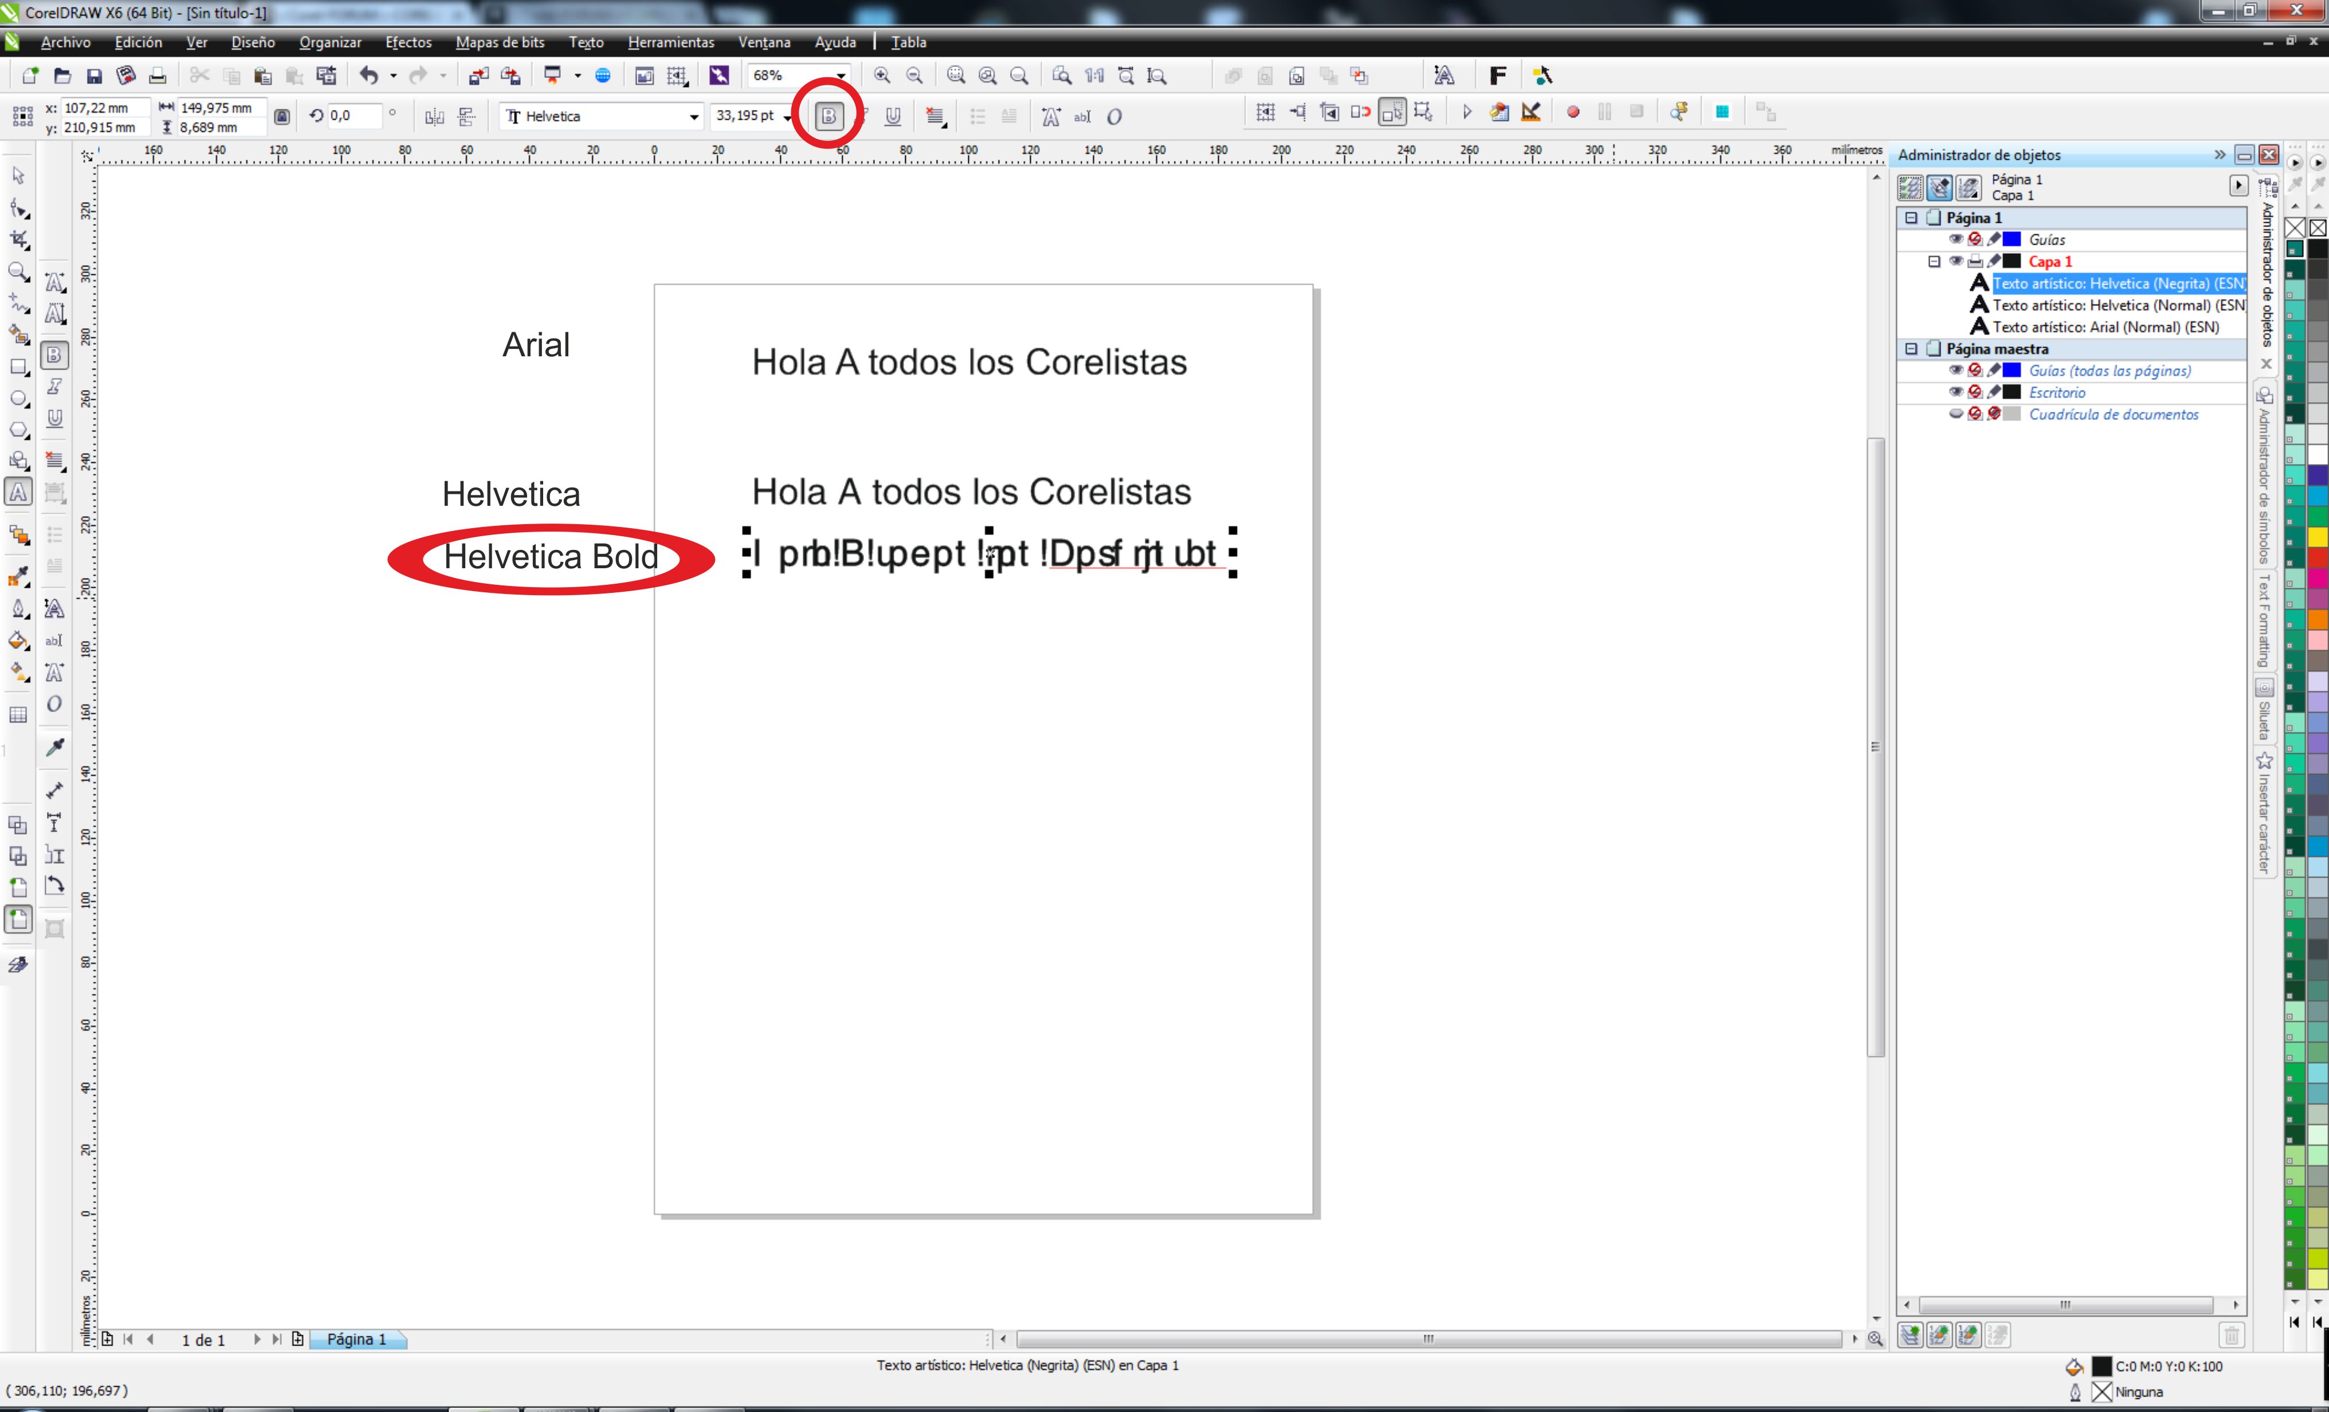Toggle the lock ratio padlock icon
Viewport: 2329px width, 1412px height.
point(282,116)
